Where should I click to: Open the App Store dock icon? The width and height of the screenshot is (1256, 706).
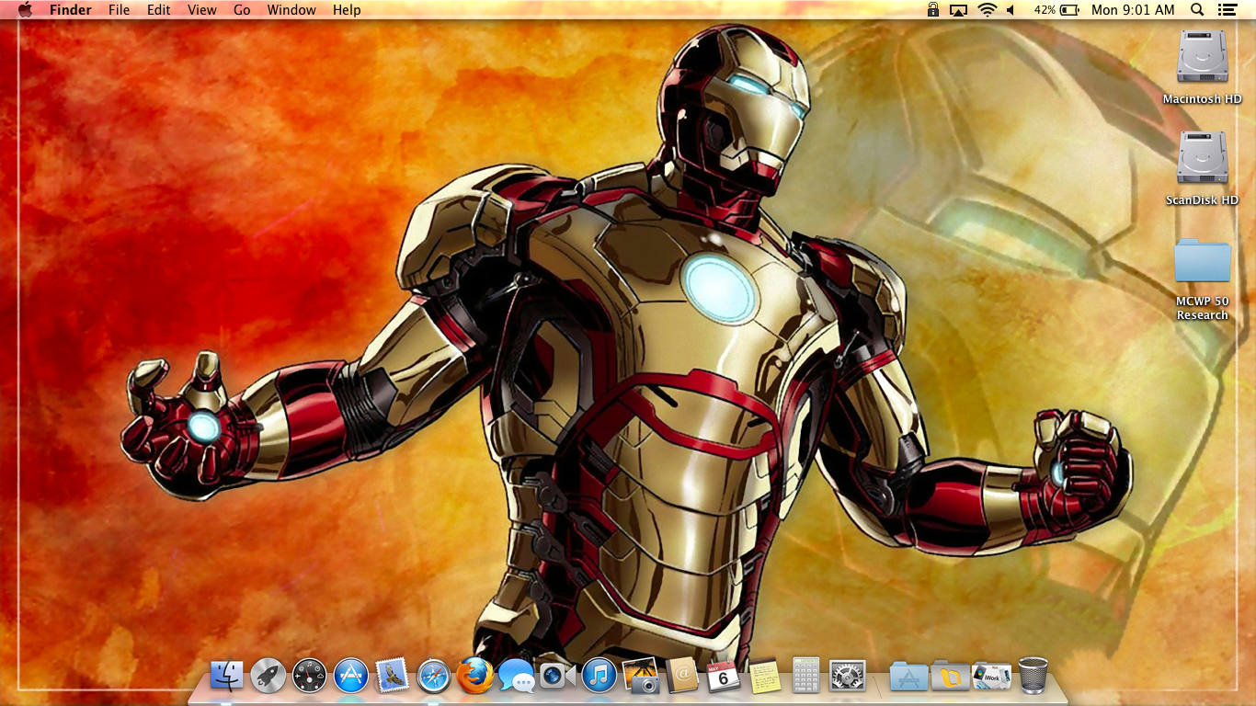coord(351,676)
